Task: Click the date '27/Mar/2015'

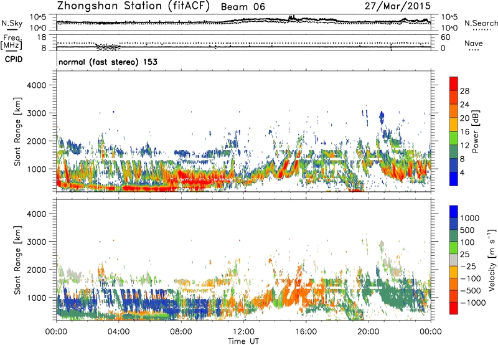Action: 398,6
